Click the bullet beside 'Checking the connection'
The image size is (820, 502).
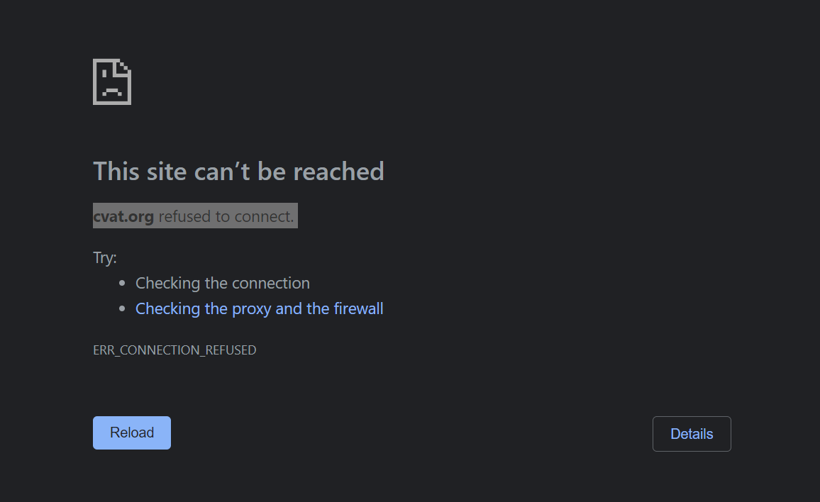tap(123, 282)
